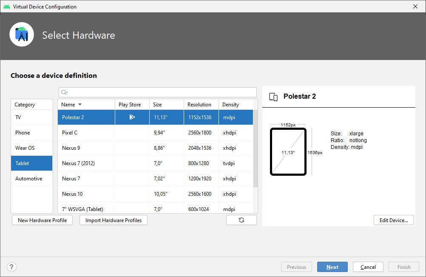Click the device preview outline diagram

click(x=288, y=151)
